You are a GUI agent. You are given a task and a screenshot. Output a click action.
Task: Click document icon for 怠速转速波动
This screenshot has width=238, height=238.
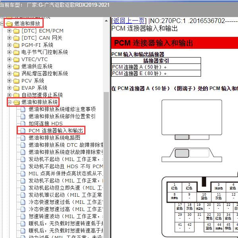(23, 217)
